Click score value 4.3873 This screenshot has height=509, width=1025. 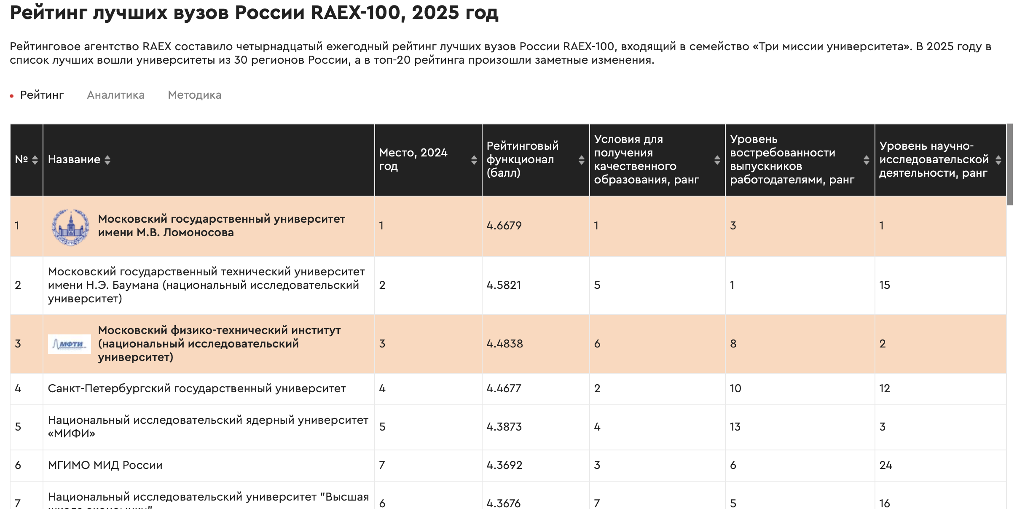504,427
